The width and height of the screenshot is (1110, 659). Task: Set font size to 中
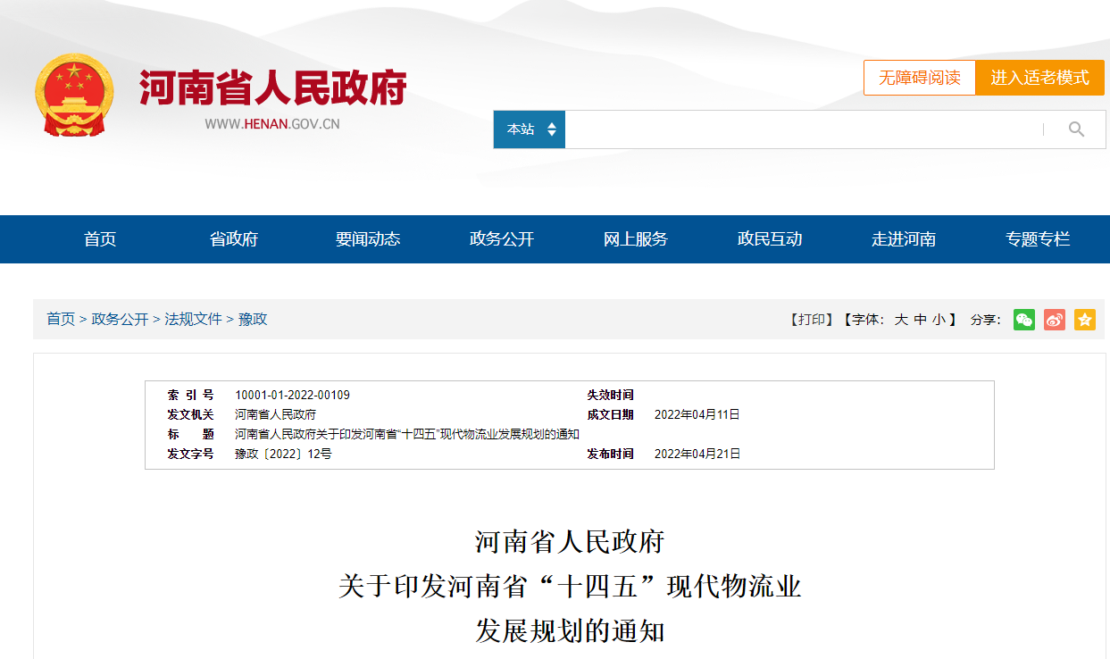920,320
